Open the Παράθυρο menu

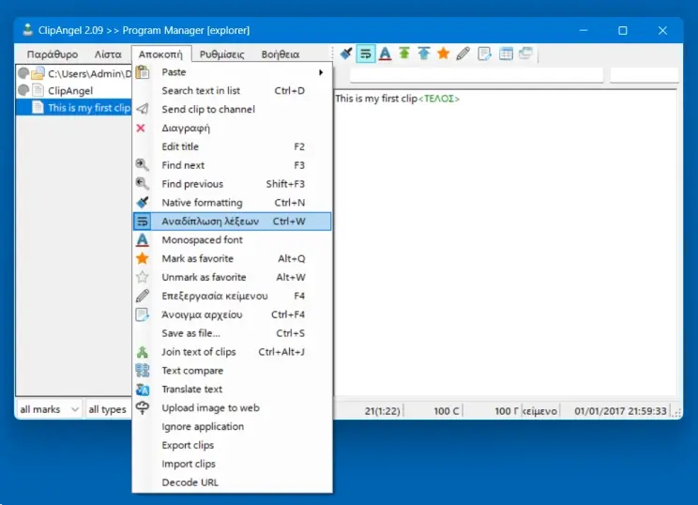coord(53,54)
